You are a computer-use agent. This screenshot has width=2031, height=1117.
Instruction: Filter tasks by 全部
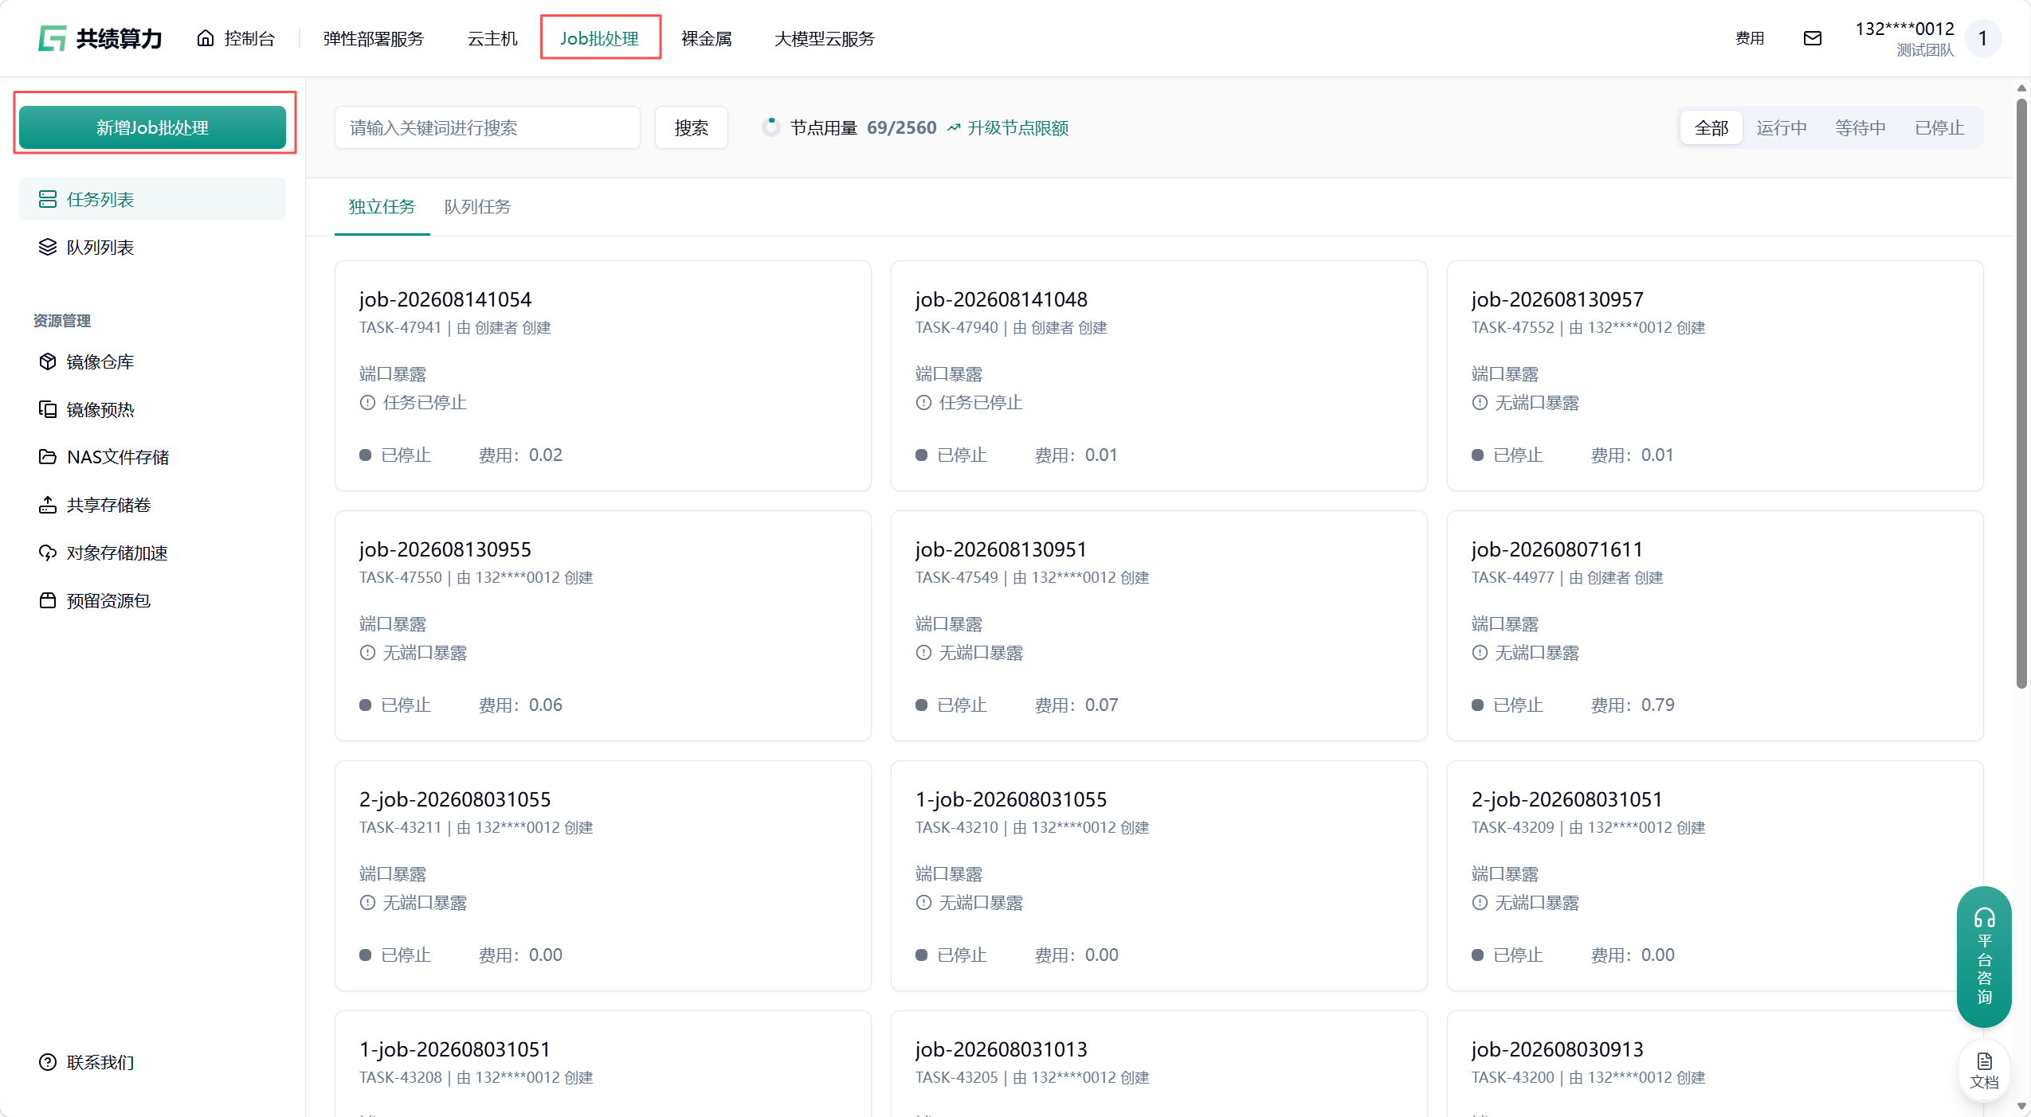(1711, 127)
